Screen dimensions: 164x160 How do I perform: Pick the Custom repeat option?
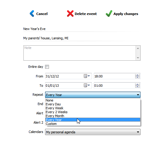[93, 124]
